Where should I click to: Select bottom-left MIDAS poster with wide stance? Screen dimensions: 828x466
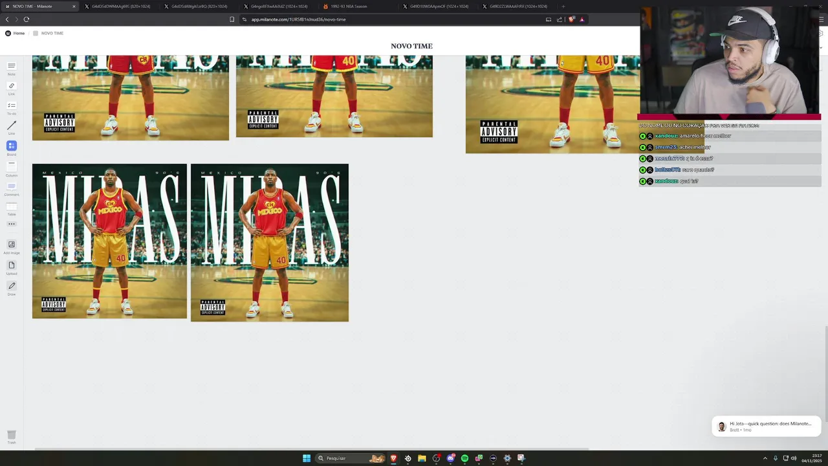point(109,241)
